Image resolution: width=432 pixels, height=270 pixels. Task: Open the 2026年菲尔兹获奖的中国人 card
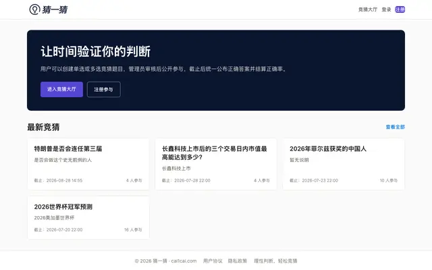344,164
